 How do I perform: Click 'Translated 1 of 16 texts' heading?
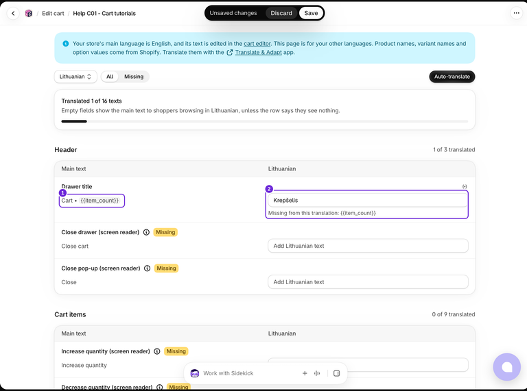point(91,101)
